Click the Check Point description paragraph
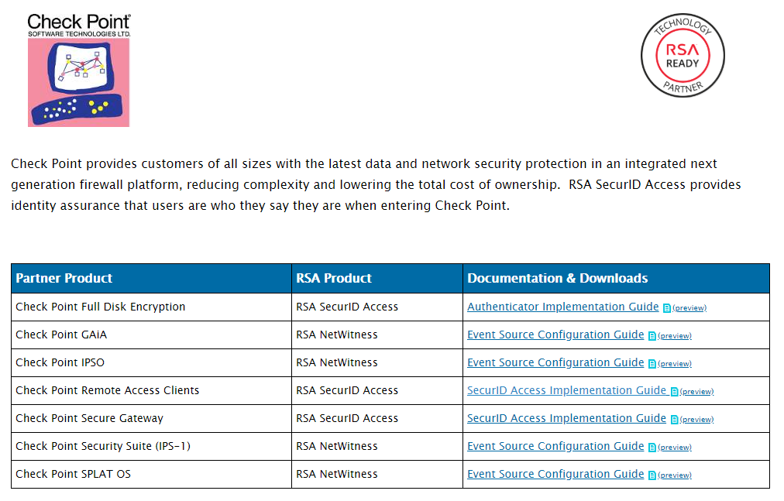 (376, 184)
